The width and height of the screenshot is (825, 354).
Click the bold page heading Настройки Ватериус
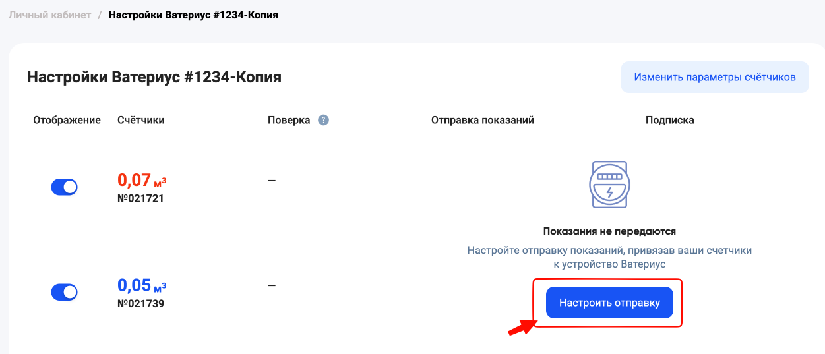coord(154,77)
